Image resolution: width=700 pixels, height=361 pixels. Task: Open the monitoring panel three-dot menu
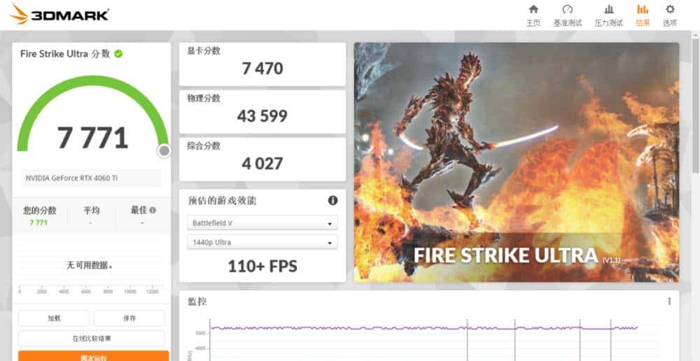[x=669, y=302]
